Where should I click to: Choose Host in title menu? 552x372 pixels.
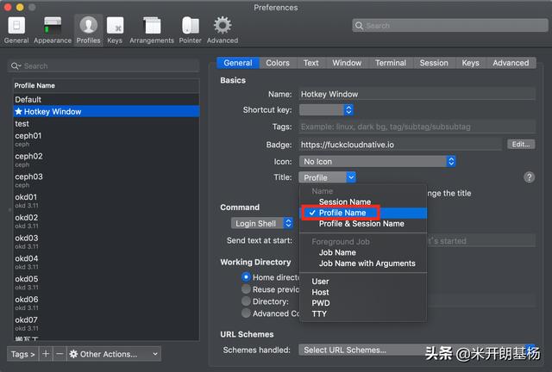[363, 292]
